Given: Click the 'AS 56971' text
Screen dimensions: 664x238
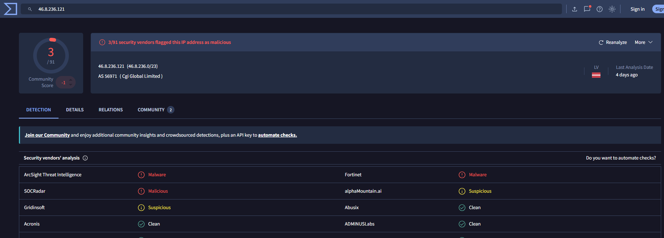Looking at the screenshot, I should (x=108, y=76).
